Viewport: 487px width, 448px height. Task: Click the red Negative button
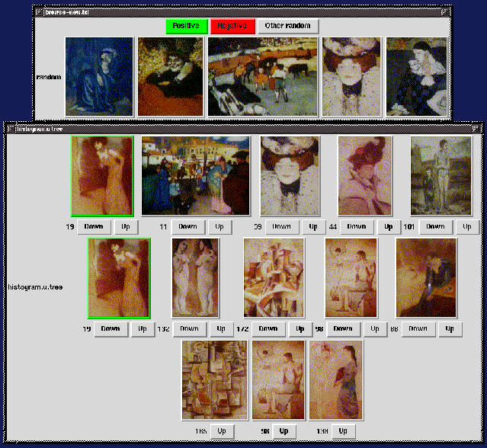click(x=232, y=26)
